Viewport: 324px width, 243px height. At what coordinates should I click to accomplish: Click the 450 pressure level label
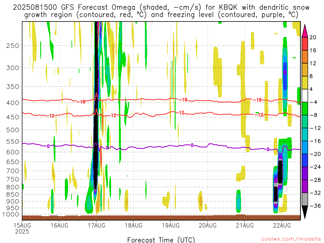click(x=13, y=117)
